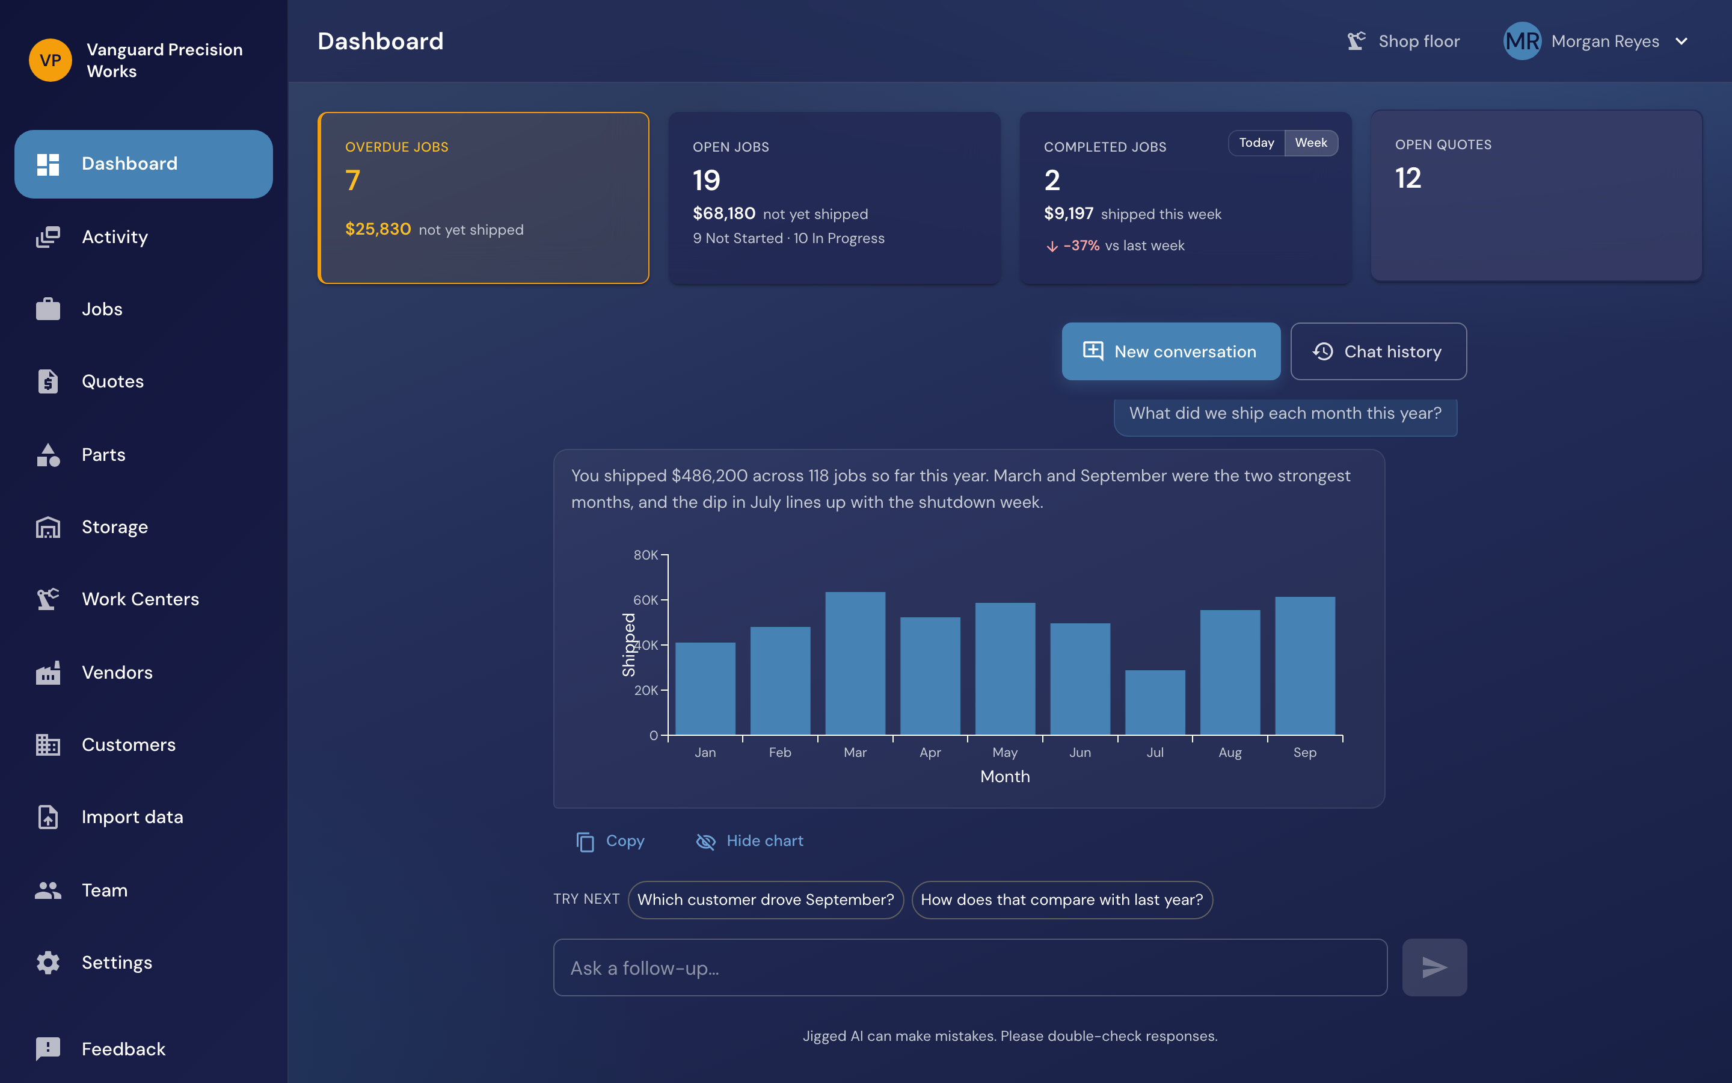Switch completed jobs to Today
Viewport: 1732px width, 1083px height.
(1257, 143)
